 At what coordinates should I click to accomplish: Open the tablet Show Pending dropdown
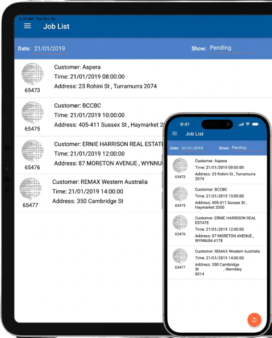pos(231,48)
